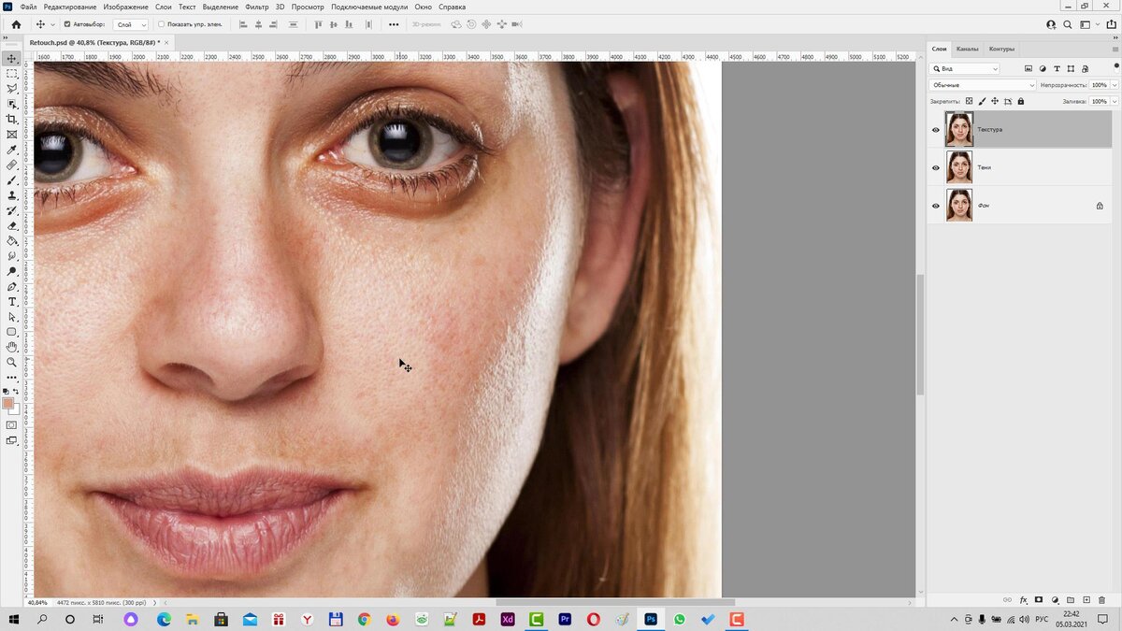Select the Burn tool
This screenshot has height=631, width=1122.
coord(12,271)
